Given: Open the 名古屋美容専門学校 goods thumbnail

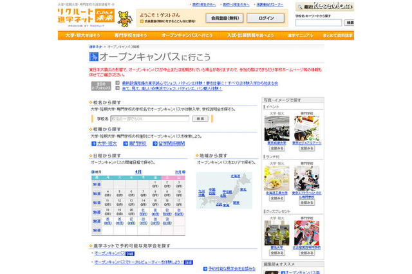Looking at the screenshot, I should coord(306,233).
